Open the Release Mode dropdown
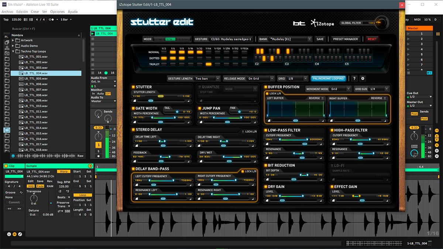 (x=261, y=79)
